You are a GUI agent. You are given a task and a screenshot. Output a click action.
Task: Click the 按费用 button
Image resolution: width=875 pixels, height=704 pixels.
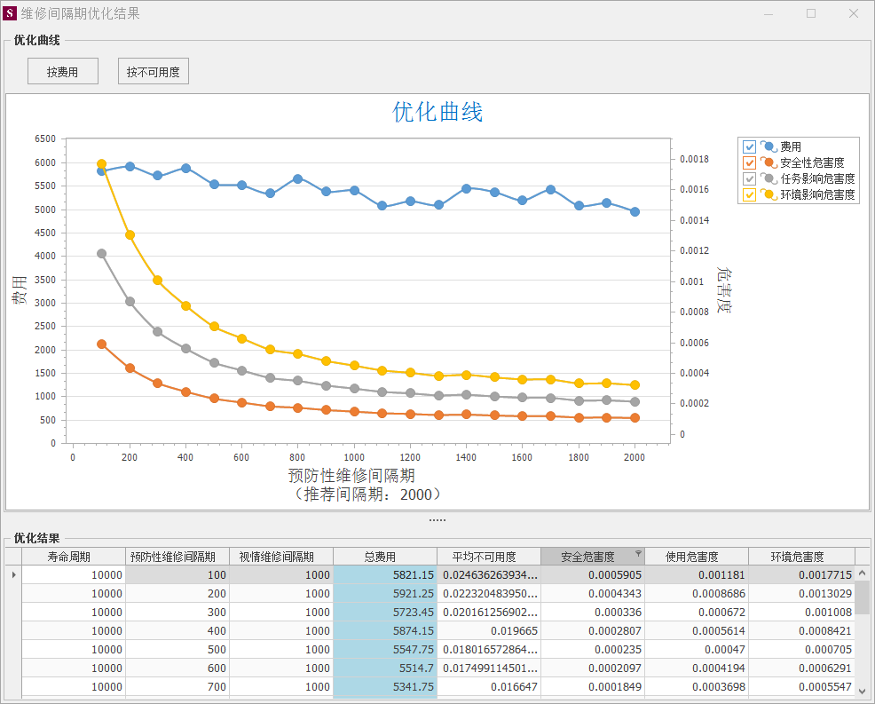click(62, 72)
